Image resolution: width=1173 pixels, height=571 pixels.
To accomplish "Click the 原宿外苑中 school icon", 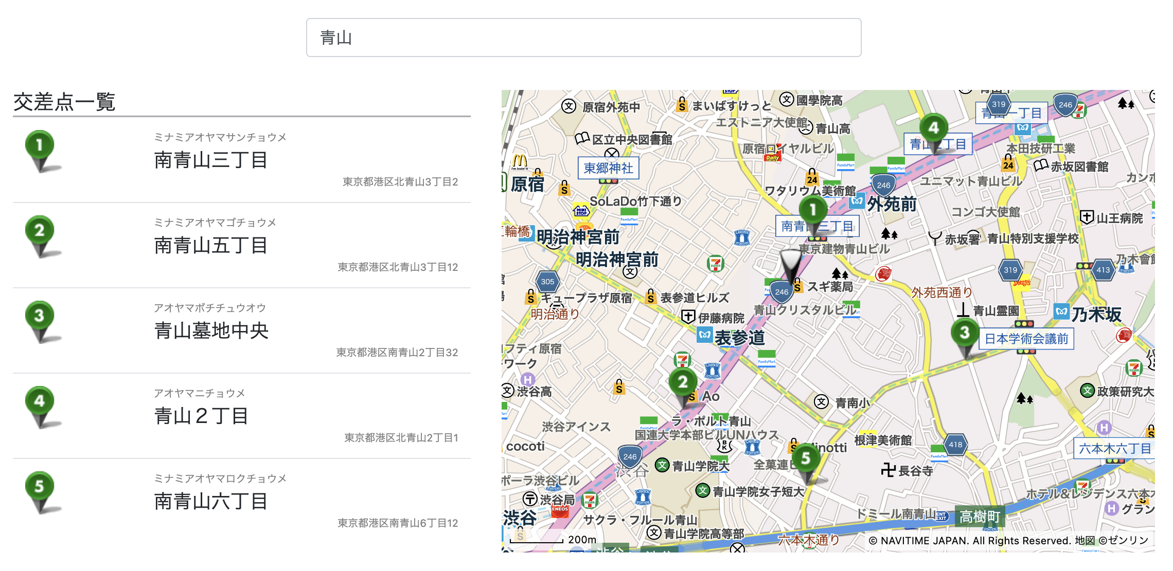I will 568,106.
